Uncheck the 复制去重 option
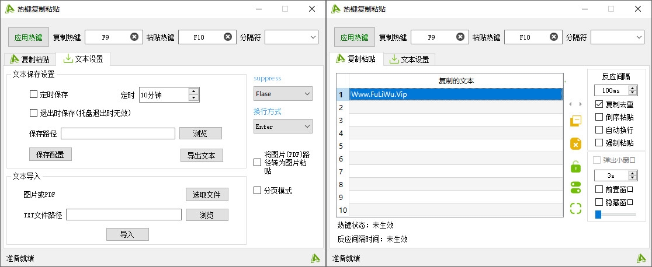The height and width of the screenshot is (267, 652). click(x=599, y=104)
